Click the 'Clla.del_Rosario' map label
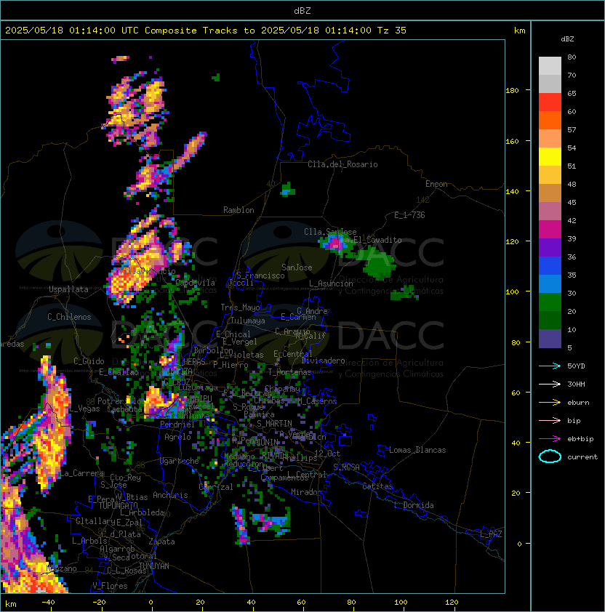605x612 pixels. coord(342,164)
